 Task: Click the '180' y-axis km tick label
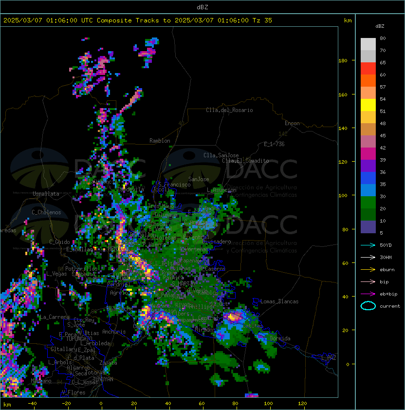(343, 61)
